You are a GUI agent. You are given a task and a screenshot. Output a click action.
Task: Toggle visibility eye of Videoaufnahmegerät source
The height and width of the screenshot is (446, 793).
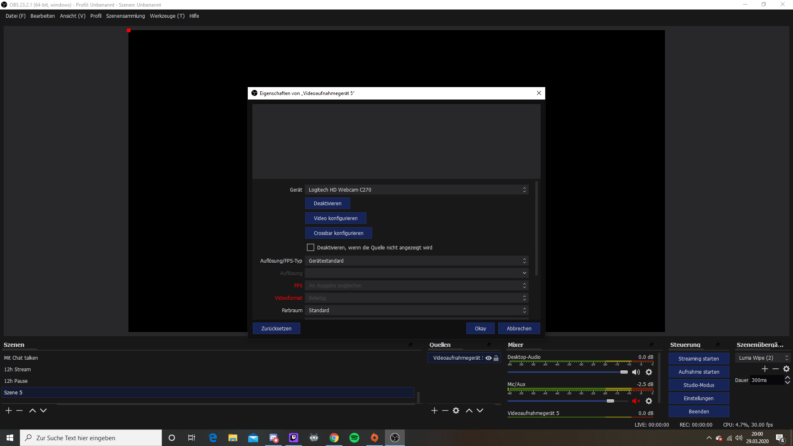[489, 358]
